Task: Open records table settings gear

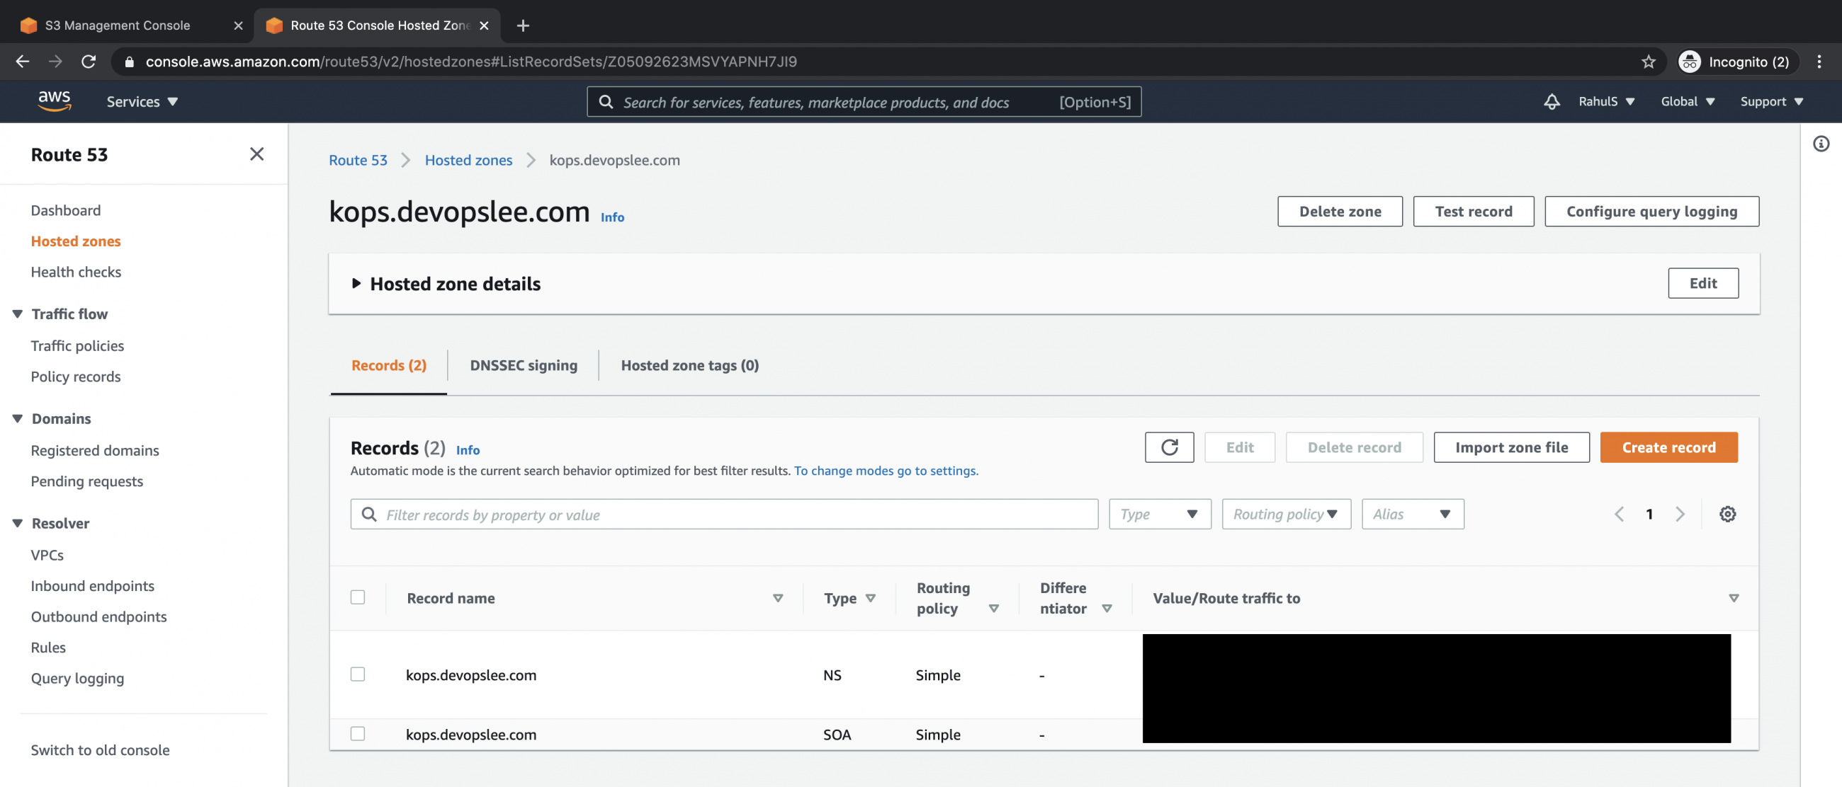Action: tap(1727, 514)
